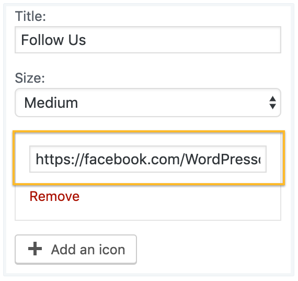This screenshot has width=298, height=281.
Task: Add an icon to the widget
Action: tap(76, 249)
